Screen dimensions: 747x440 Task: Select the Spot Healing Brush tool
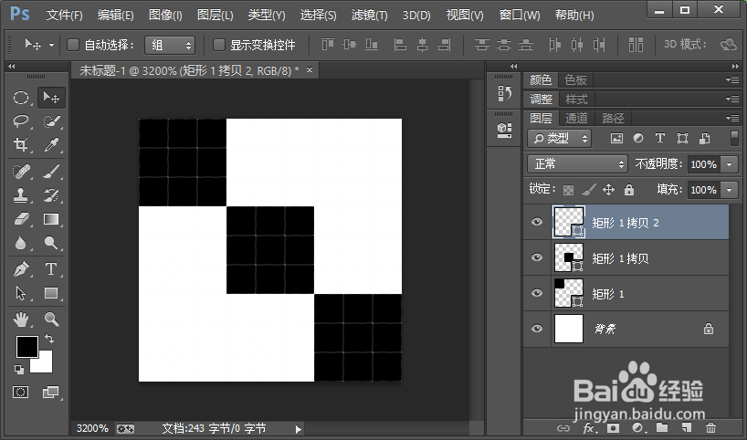pos(21,171)
